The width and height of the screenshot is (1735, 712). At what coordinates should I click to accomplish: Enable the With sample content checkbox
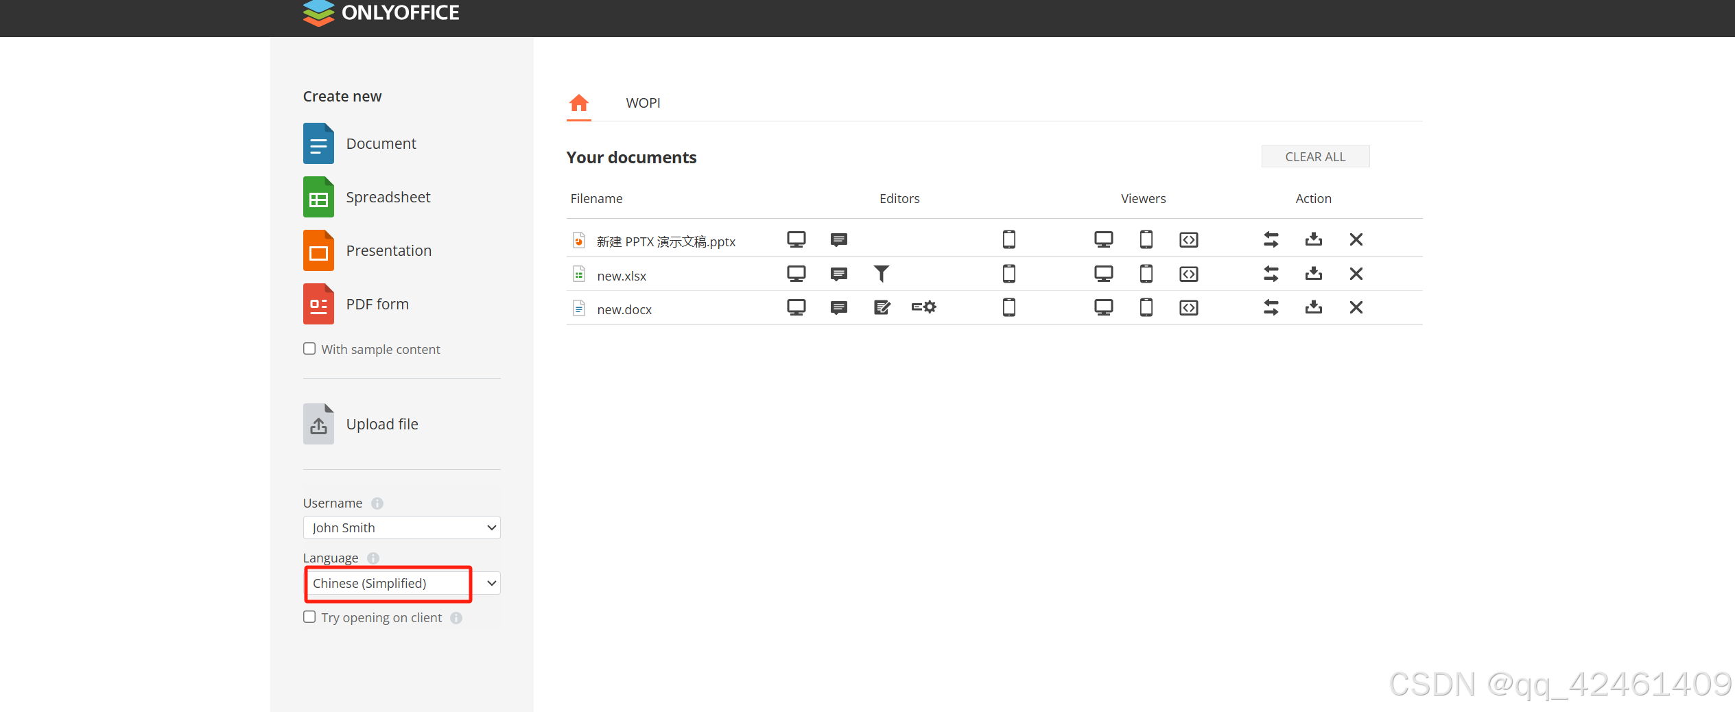point(309,348)
